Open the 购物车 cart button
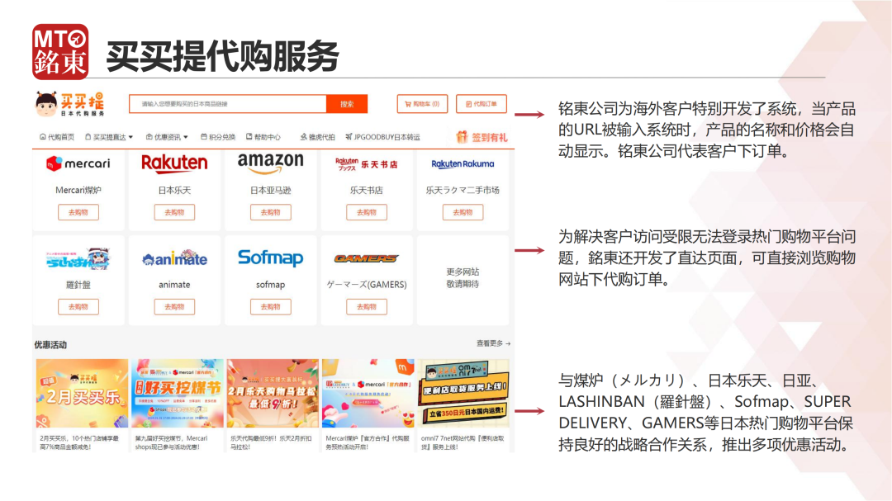Viewport: 892px width, 501px height. click(422, 104)
